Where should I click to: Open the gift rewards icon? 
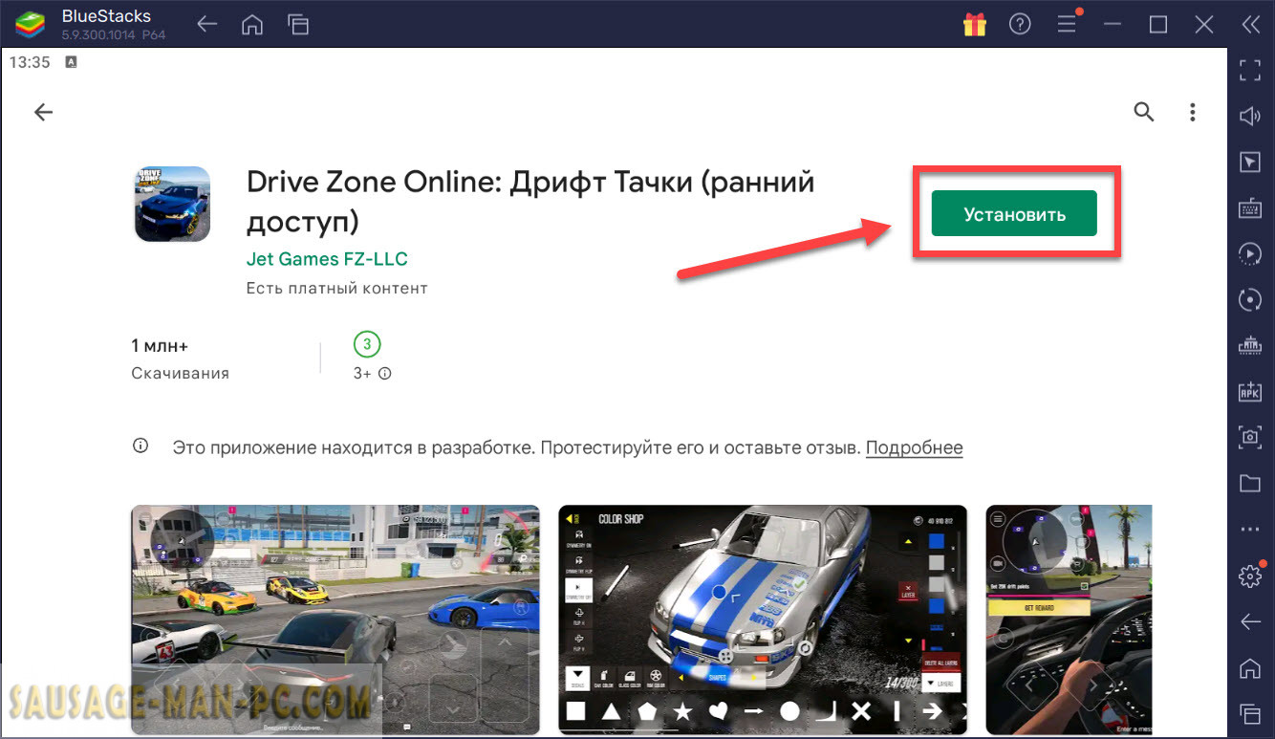click(x=975, y=25)
